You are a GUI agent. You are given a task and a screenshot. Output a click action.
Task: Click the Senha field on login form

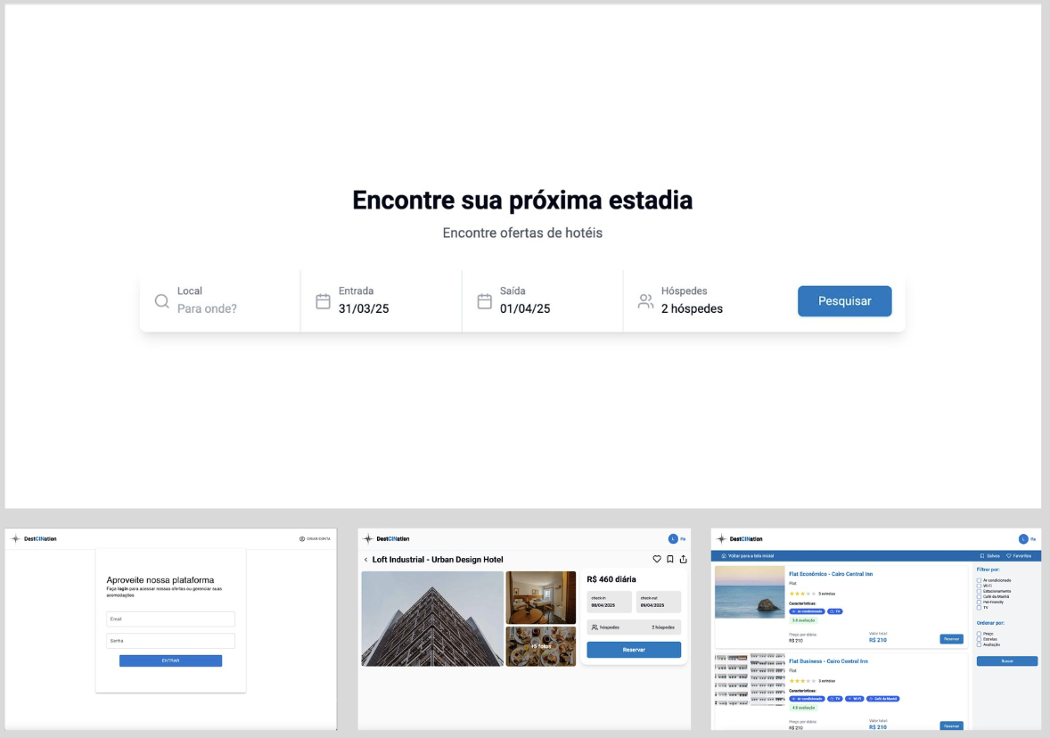pyautogui.click(x=171, y=641)
